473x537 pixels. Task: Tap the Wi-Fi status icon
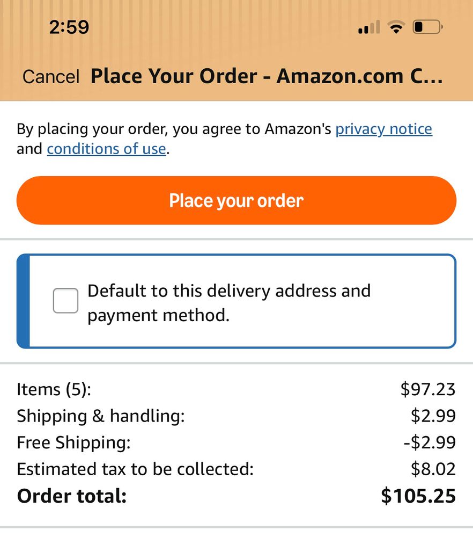[396, 27]
